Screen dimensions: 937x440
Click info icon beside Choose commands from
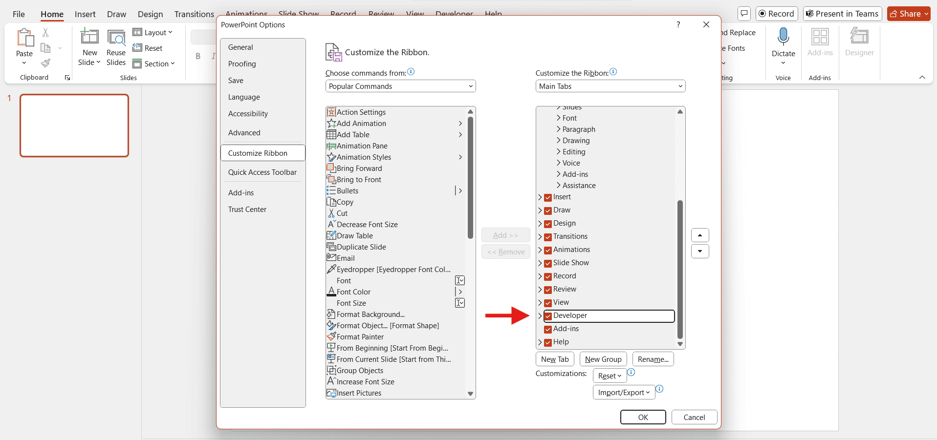tap(411, 72)
